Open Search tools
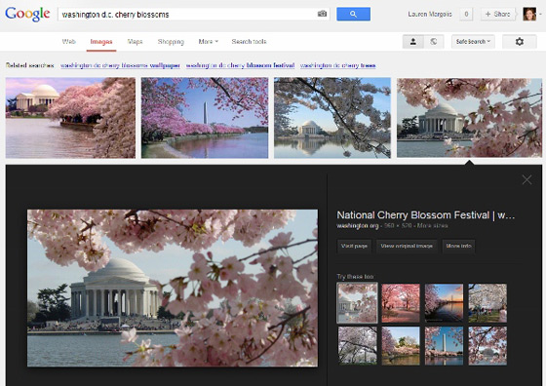The width and height of the screenshot is (546, 386). coord(249,41)
